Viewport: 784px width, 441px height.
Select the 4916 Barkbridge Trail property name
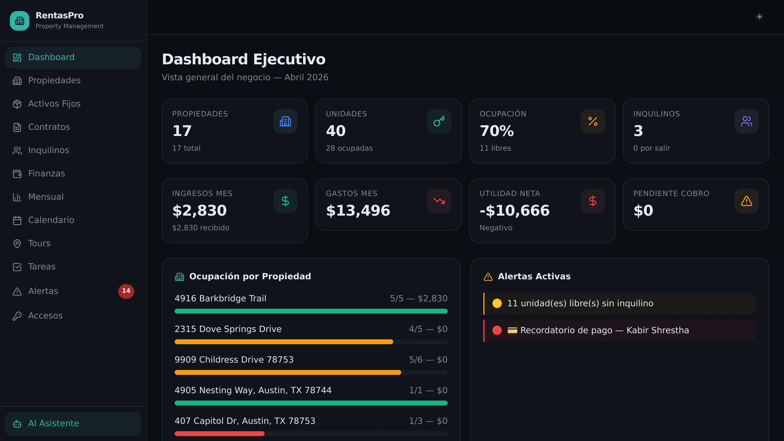(221, 299)
